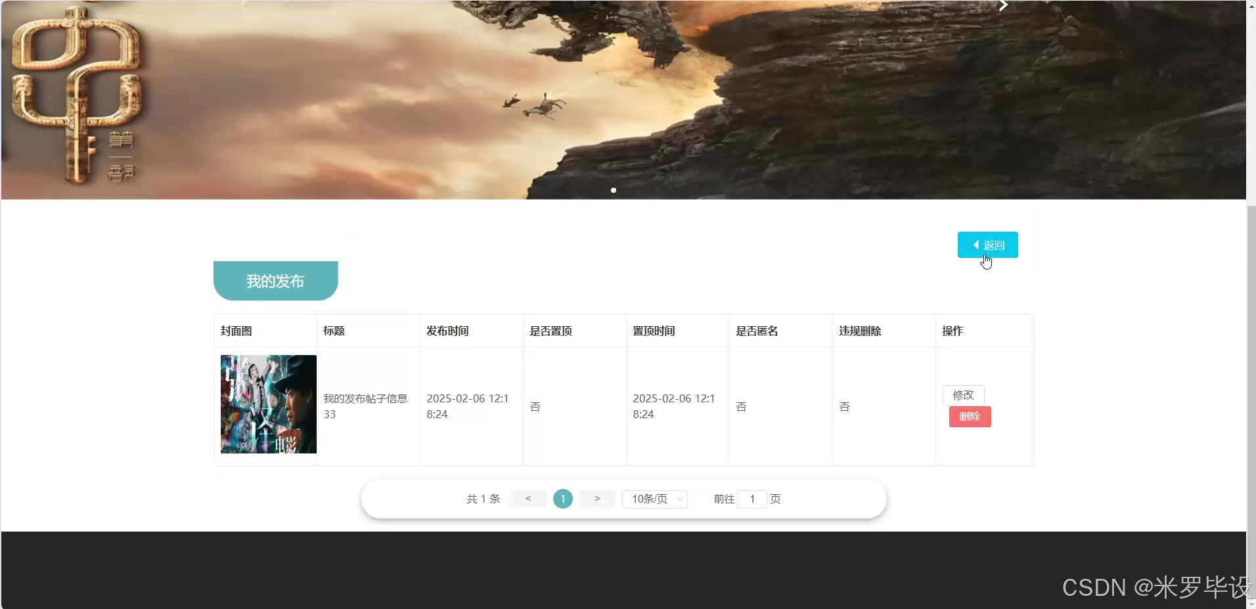Image resolution: width=1256 pixels, height=609 pixels.
Task: Click the 共 1 条 total count text
Action: [x=483, y=499]
